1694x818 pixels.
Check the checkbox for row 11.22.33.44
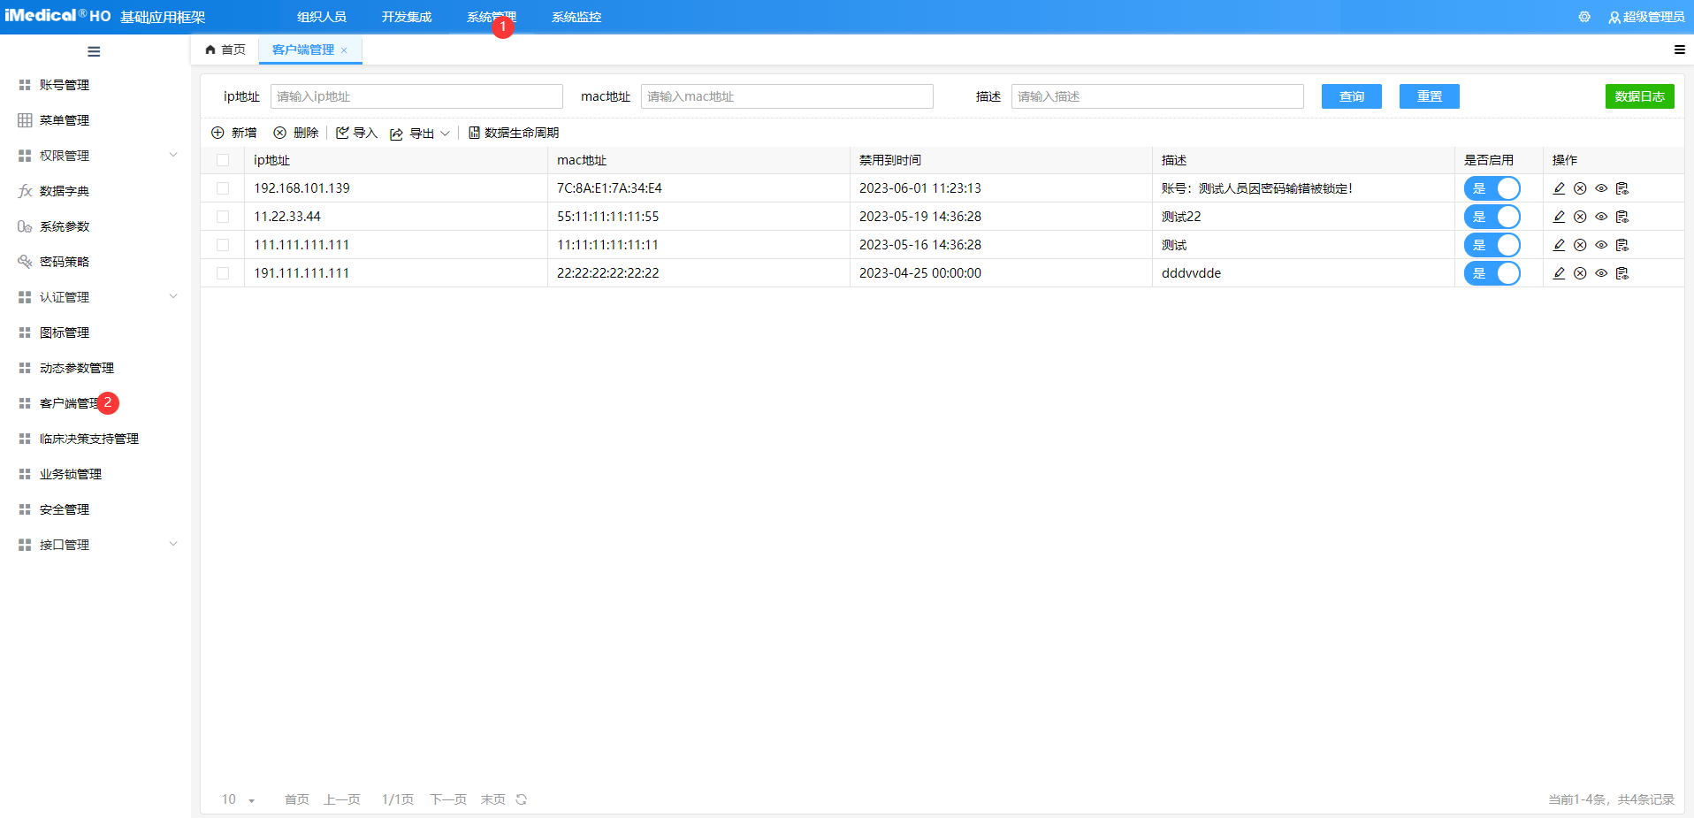point(223,217)
